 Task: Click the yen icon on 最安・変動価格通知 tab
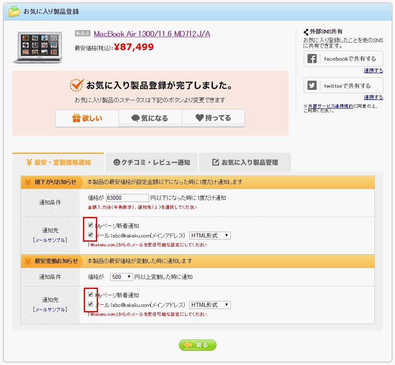coord(29,162)
